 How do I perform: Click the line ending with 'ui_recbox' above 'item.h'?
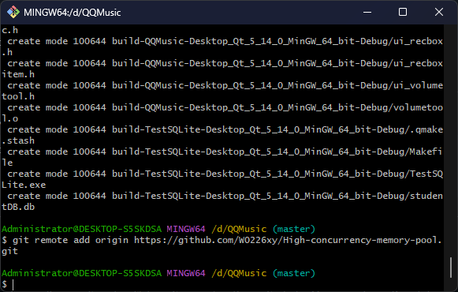pyautogui.click(x=225, y=63)
